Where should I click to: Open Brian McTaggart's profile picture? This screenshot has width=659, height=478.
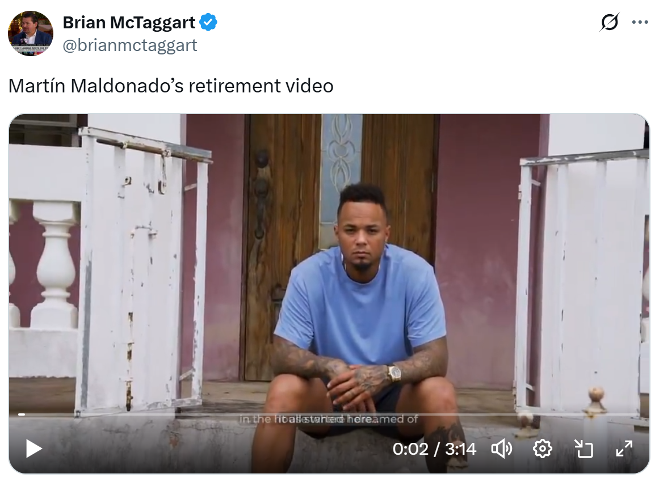pyautogui.click(x=31, y=33)
